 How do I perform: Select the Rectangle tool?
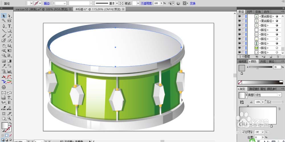pos(9,31)
